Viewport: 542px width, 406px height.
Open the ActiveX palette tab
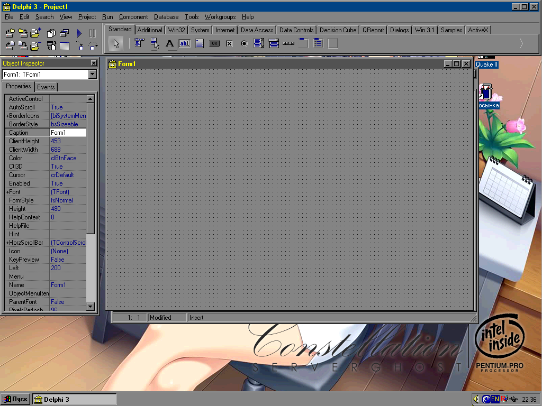(478, 30)
